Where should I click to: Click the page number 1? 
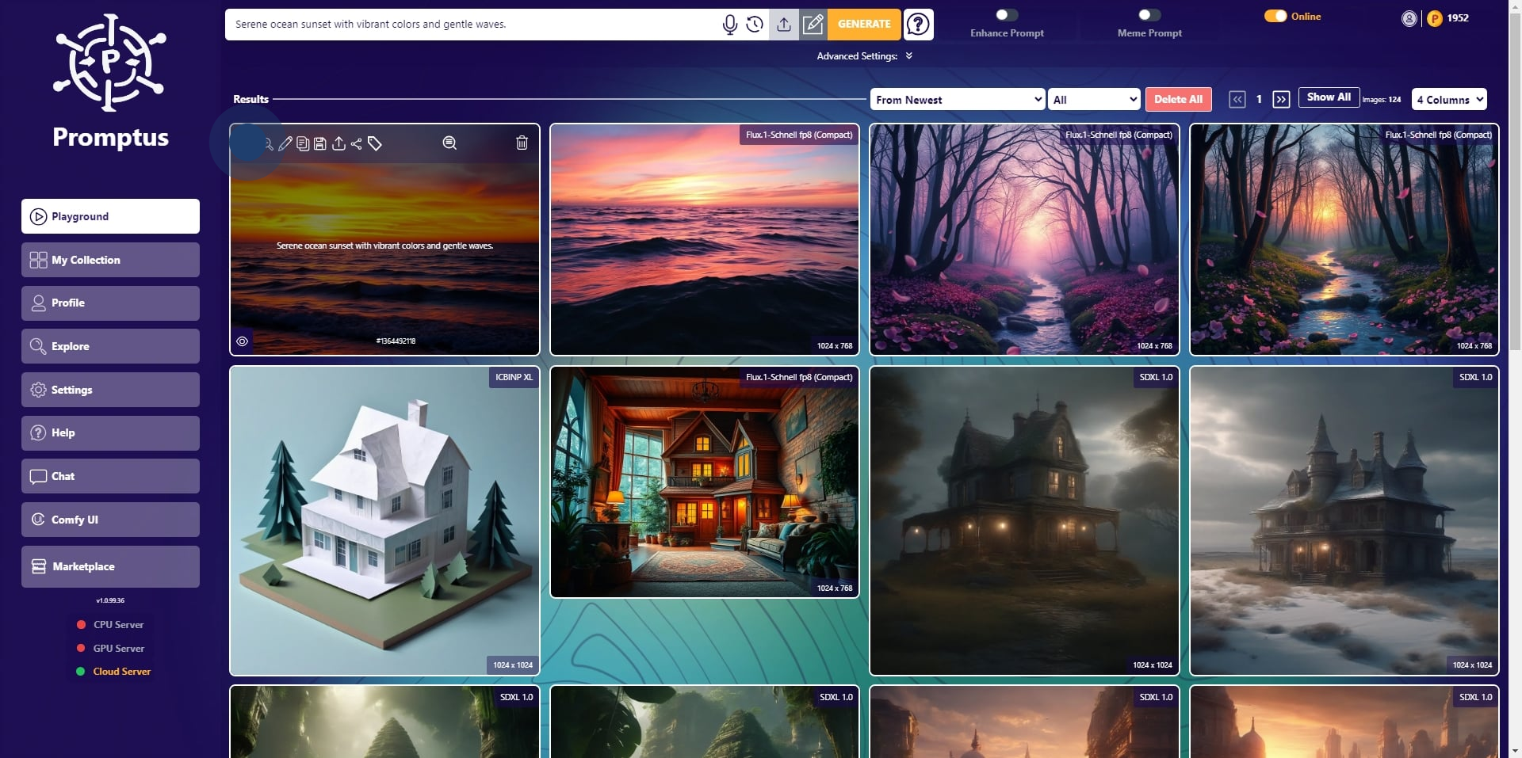tap(1259, 99)
